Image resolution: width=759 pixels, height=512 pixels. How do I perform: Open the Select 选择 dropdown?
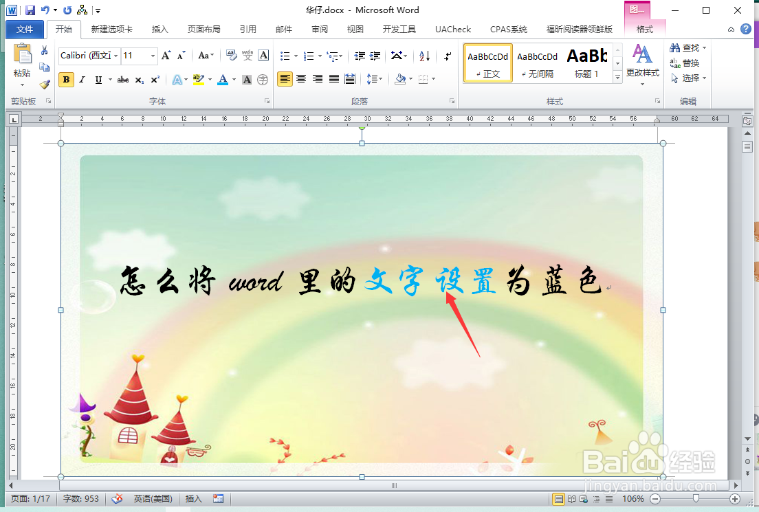[x=687, y=78]
